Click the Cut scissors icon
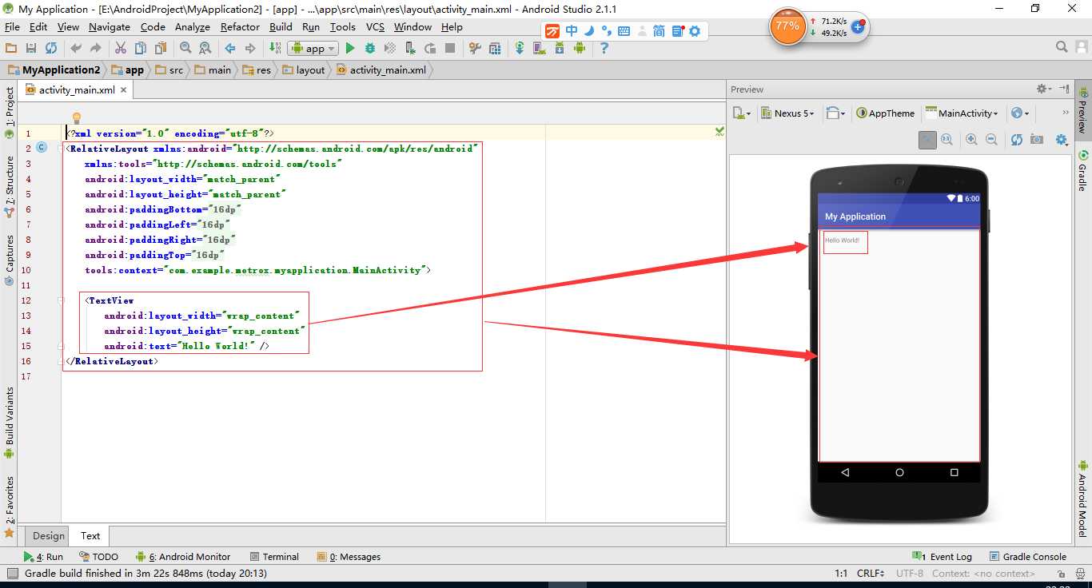This screenshot has width=1092, height=588. coord(122,49)
